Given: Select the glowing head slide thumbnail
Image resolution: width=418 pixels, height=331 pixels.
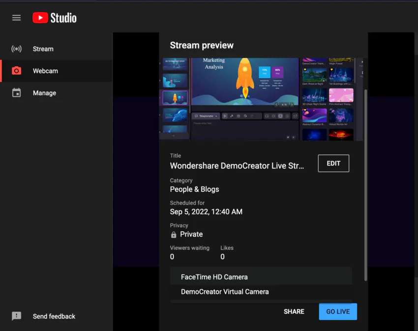Looking at the screenshot, I should [175, 115].
